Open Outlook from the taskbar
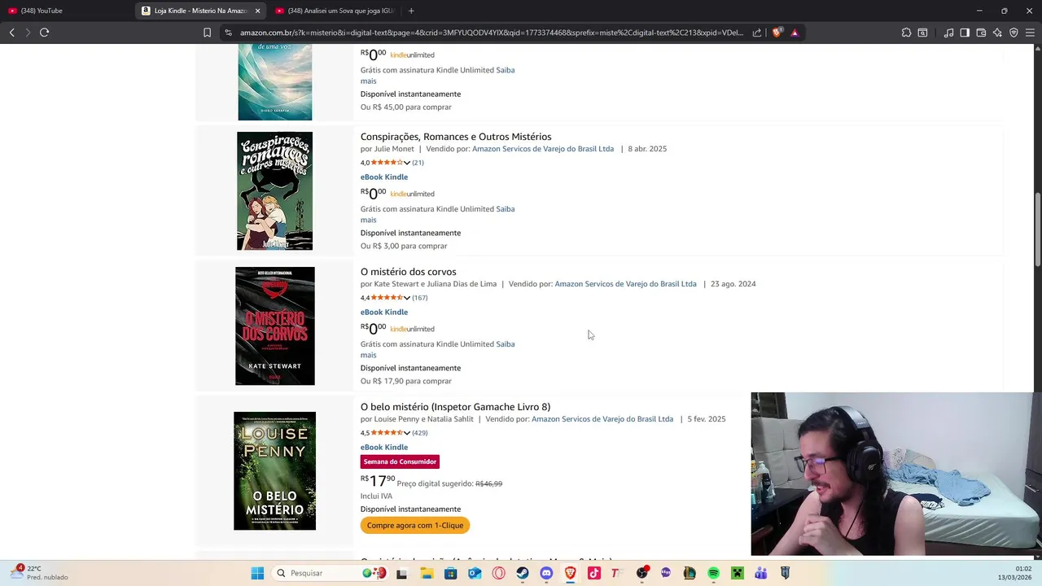 (475, 573)
